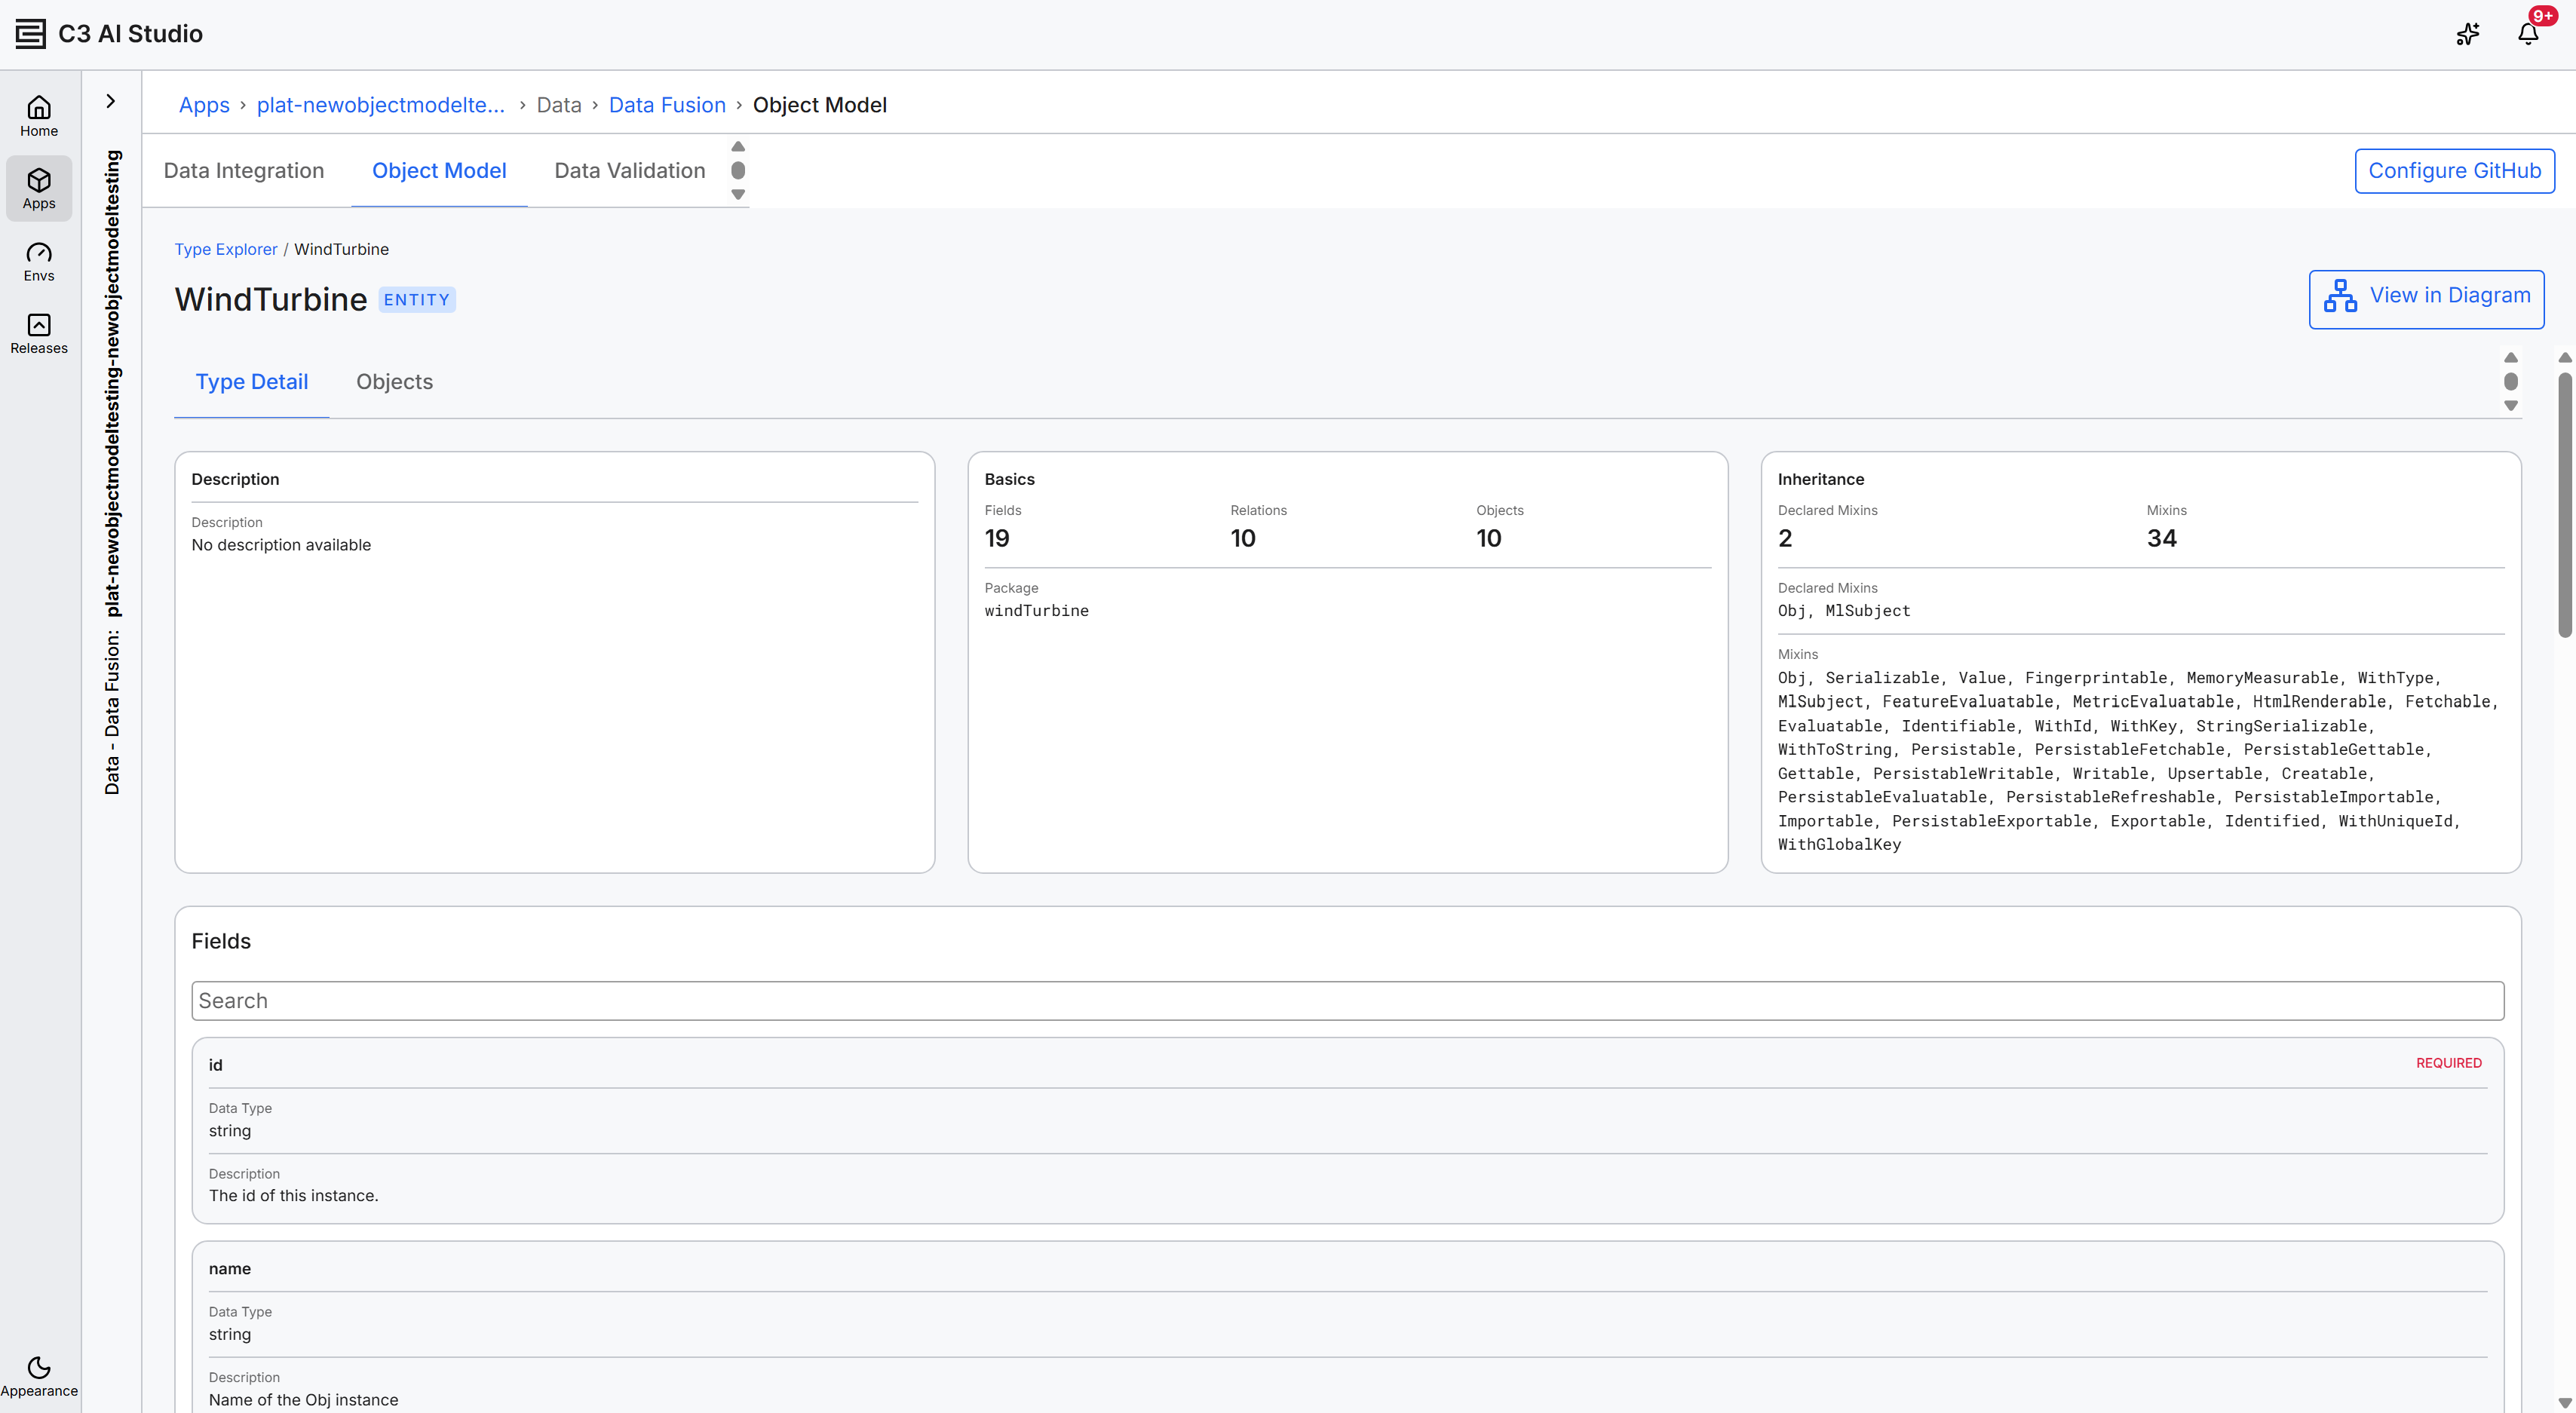Click the Type Detail tabs scroll-up arrow
The width and height of the screenshot is (2576, 1413).
point(2510,358)
